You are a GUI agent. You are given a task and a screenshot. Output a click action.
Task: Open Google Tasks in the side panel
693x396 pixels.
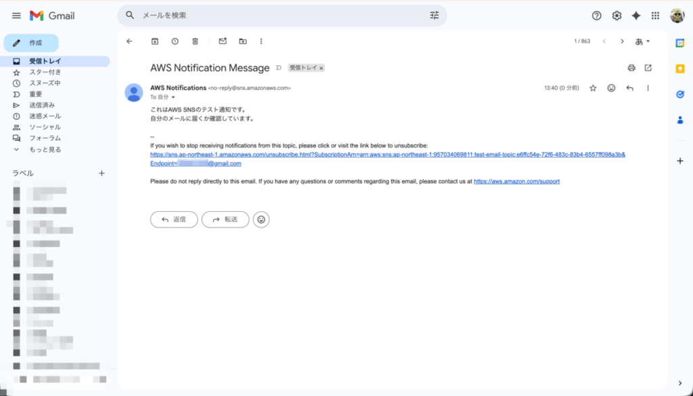click(x=679, y=94)
